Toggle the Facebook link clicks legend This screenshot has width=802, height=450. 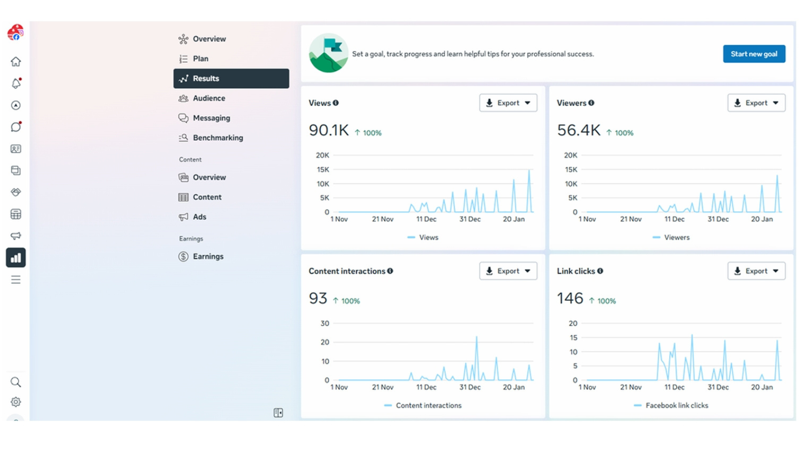point(671,405)
